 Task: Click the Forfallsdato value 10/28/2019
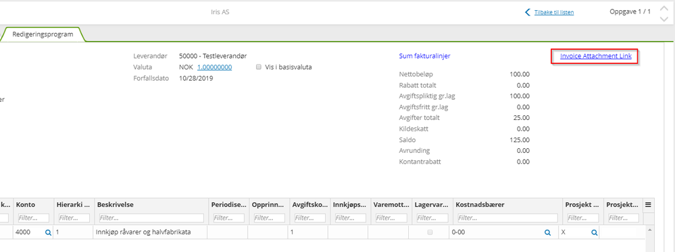click(196, 78)
